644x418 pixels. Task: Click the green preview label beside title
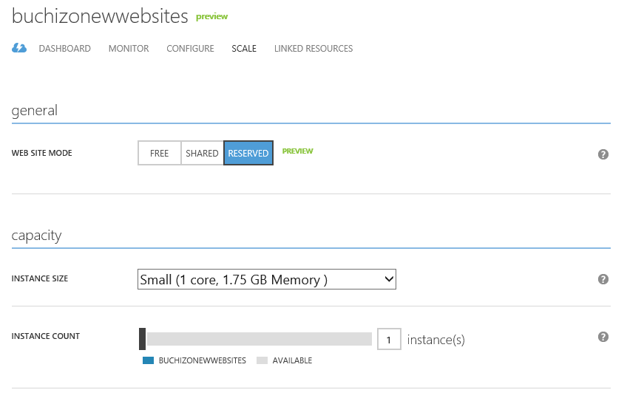pos(212,16)
